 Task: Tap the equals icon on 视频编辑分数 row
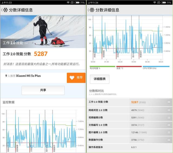(169, 118)
